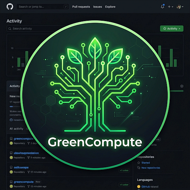Click the 'New' label on last greencompute row
190x190 pixels.
pyautogui.click(x=38, y=182)
